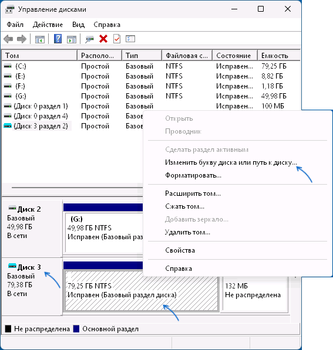Click the blue Основной раздел legend swatch
The width and height of the screenshot is (333, 350).
tap(76, 329)
